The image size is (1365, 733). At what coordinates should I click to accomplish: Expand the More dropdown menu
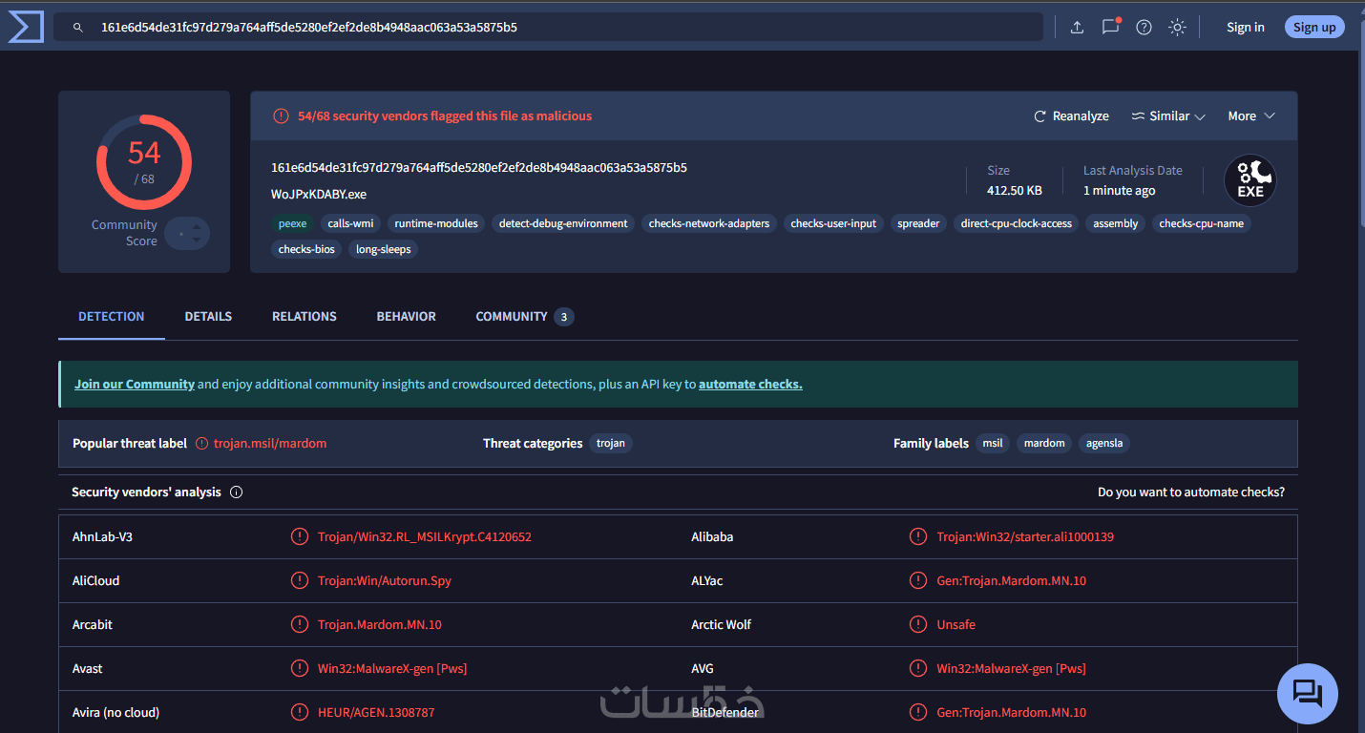click(1251, 116)
